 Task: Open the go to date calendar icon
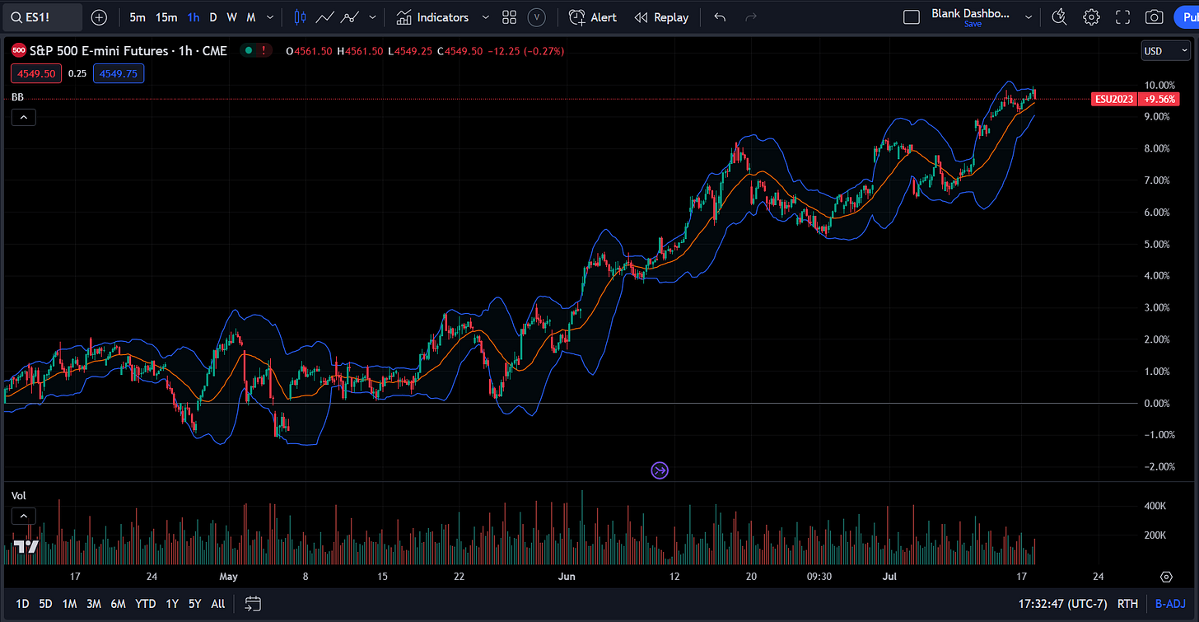pos(253,604)
